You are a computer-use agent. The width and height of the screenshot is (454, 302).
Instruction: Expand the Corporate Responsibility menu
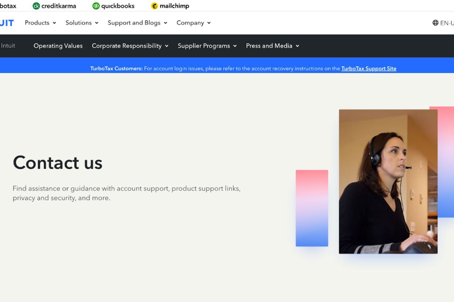[x=130, y=46]
